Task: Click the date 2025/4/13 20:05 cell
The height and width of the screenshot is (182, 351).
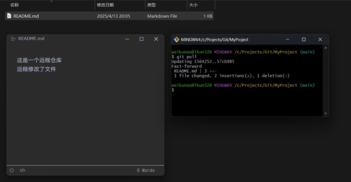Action: (x=113, y=16)
